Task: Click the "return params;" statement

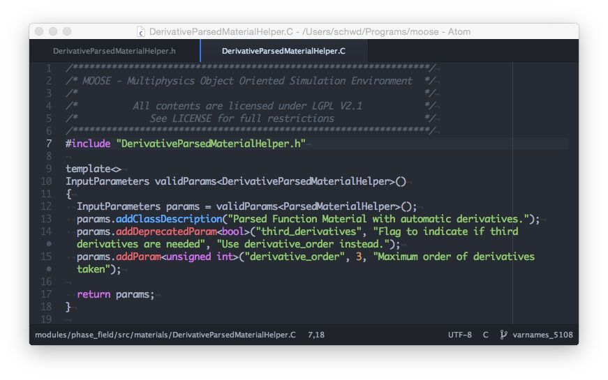Action: click(115, 294)
